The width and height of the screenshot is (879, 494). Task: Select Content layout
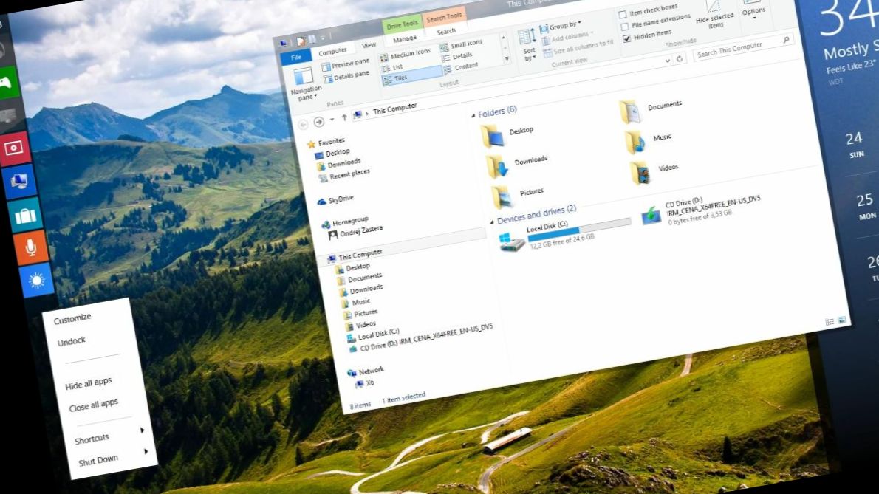click(462, 67)
